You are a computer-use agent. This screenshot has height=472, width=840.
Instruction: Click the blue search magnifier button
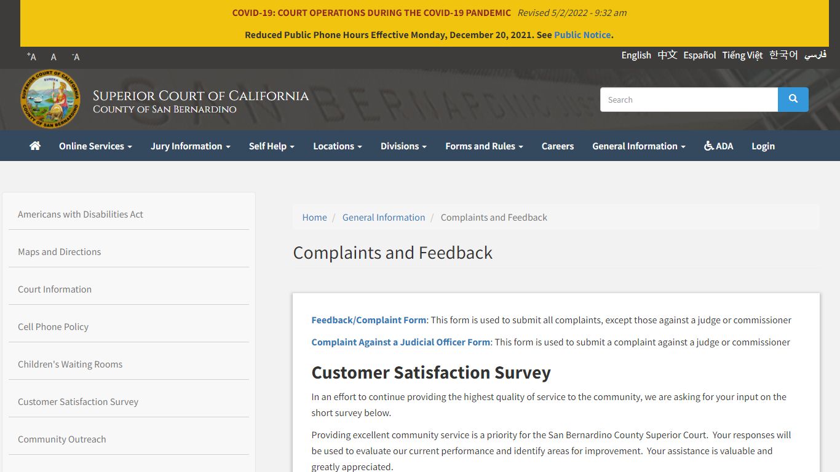[x=793, y=100]
